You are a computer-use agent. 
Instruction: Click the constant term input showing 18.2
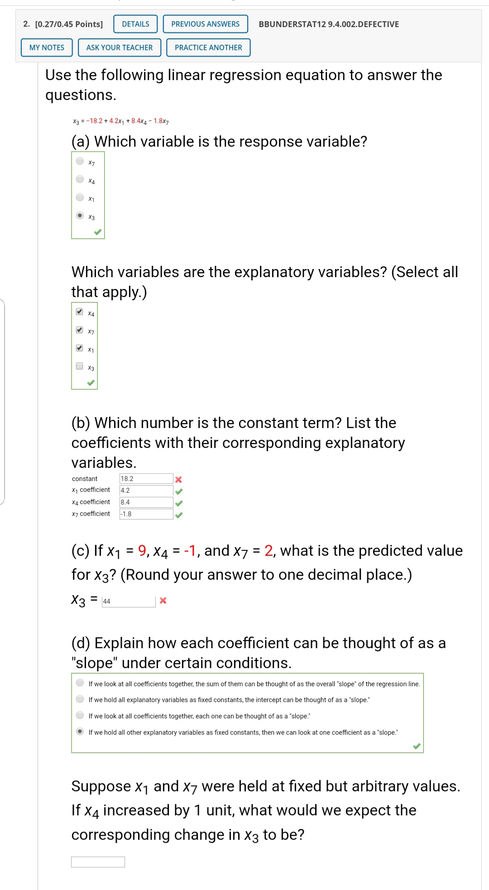click(145, 478)
